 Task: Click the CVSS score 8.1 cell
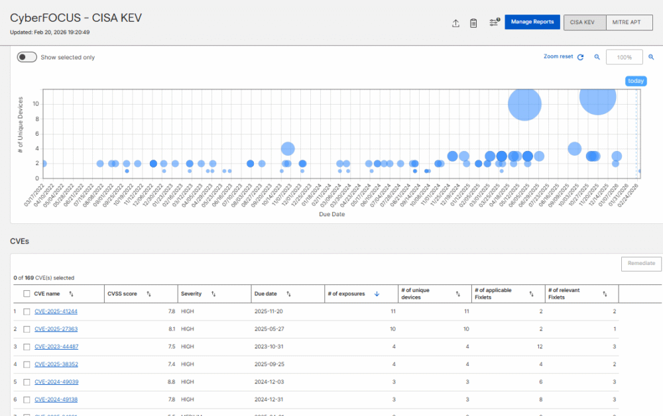[x=172, y=329]
